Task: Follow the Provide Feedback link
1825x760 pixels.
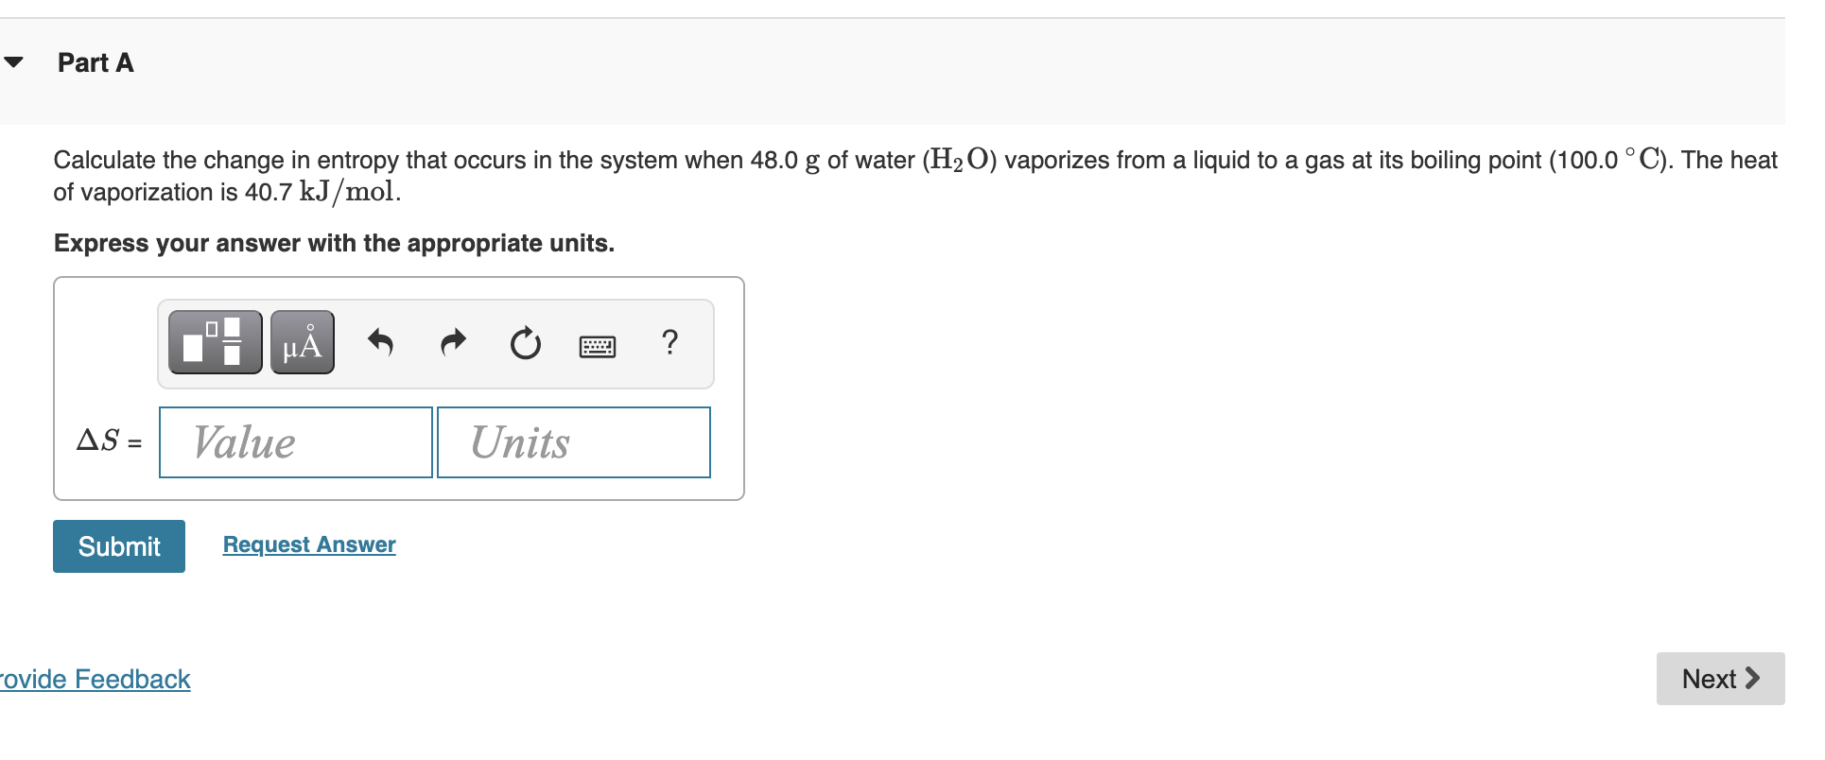Action: 95,679
